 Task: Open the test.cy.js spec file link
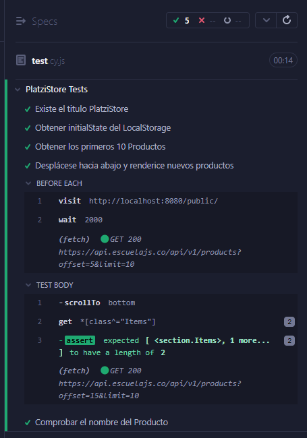click(48, 61)
